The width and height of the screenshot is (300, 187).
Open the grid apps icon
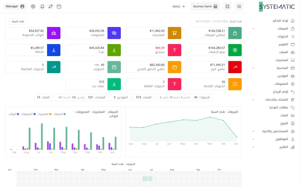click(x=227, y=7)
